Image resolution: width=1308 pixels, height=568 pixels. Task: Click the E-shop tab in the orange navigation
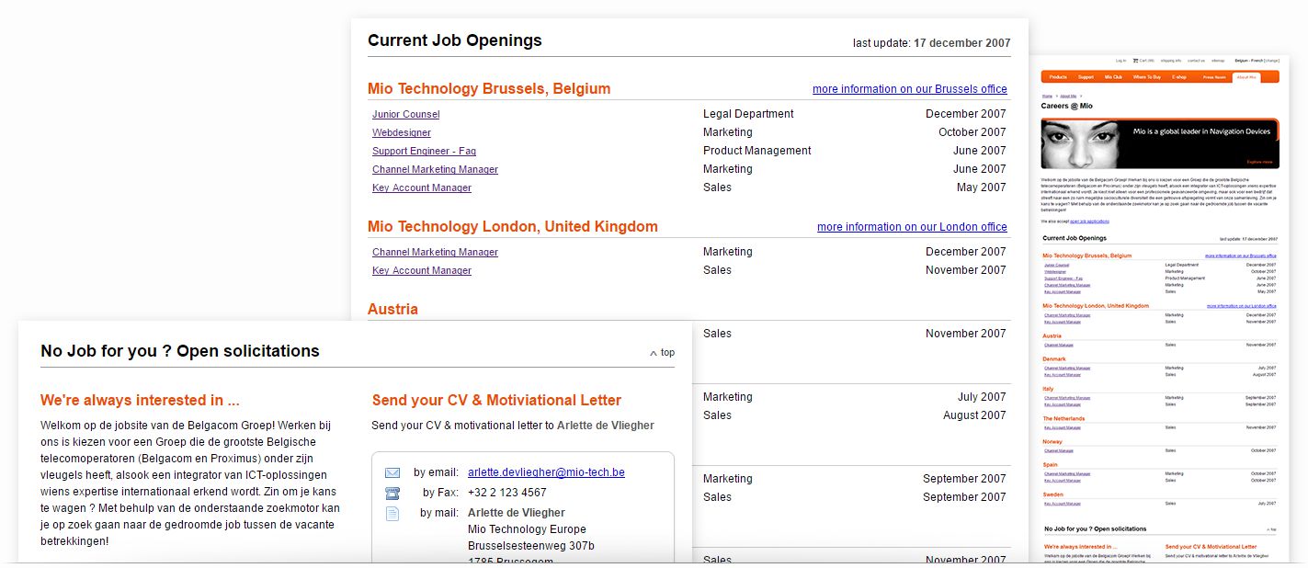coord(1179,77)
